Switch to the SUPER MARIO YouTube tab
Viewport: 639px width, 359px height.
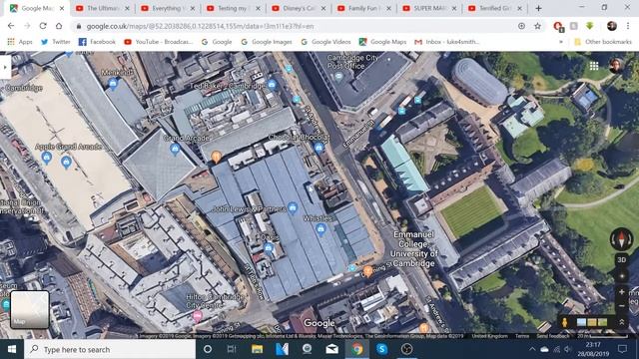(430, 8)
